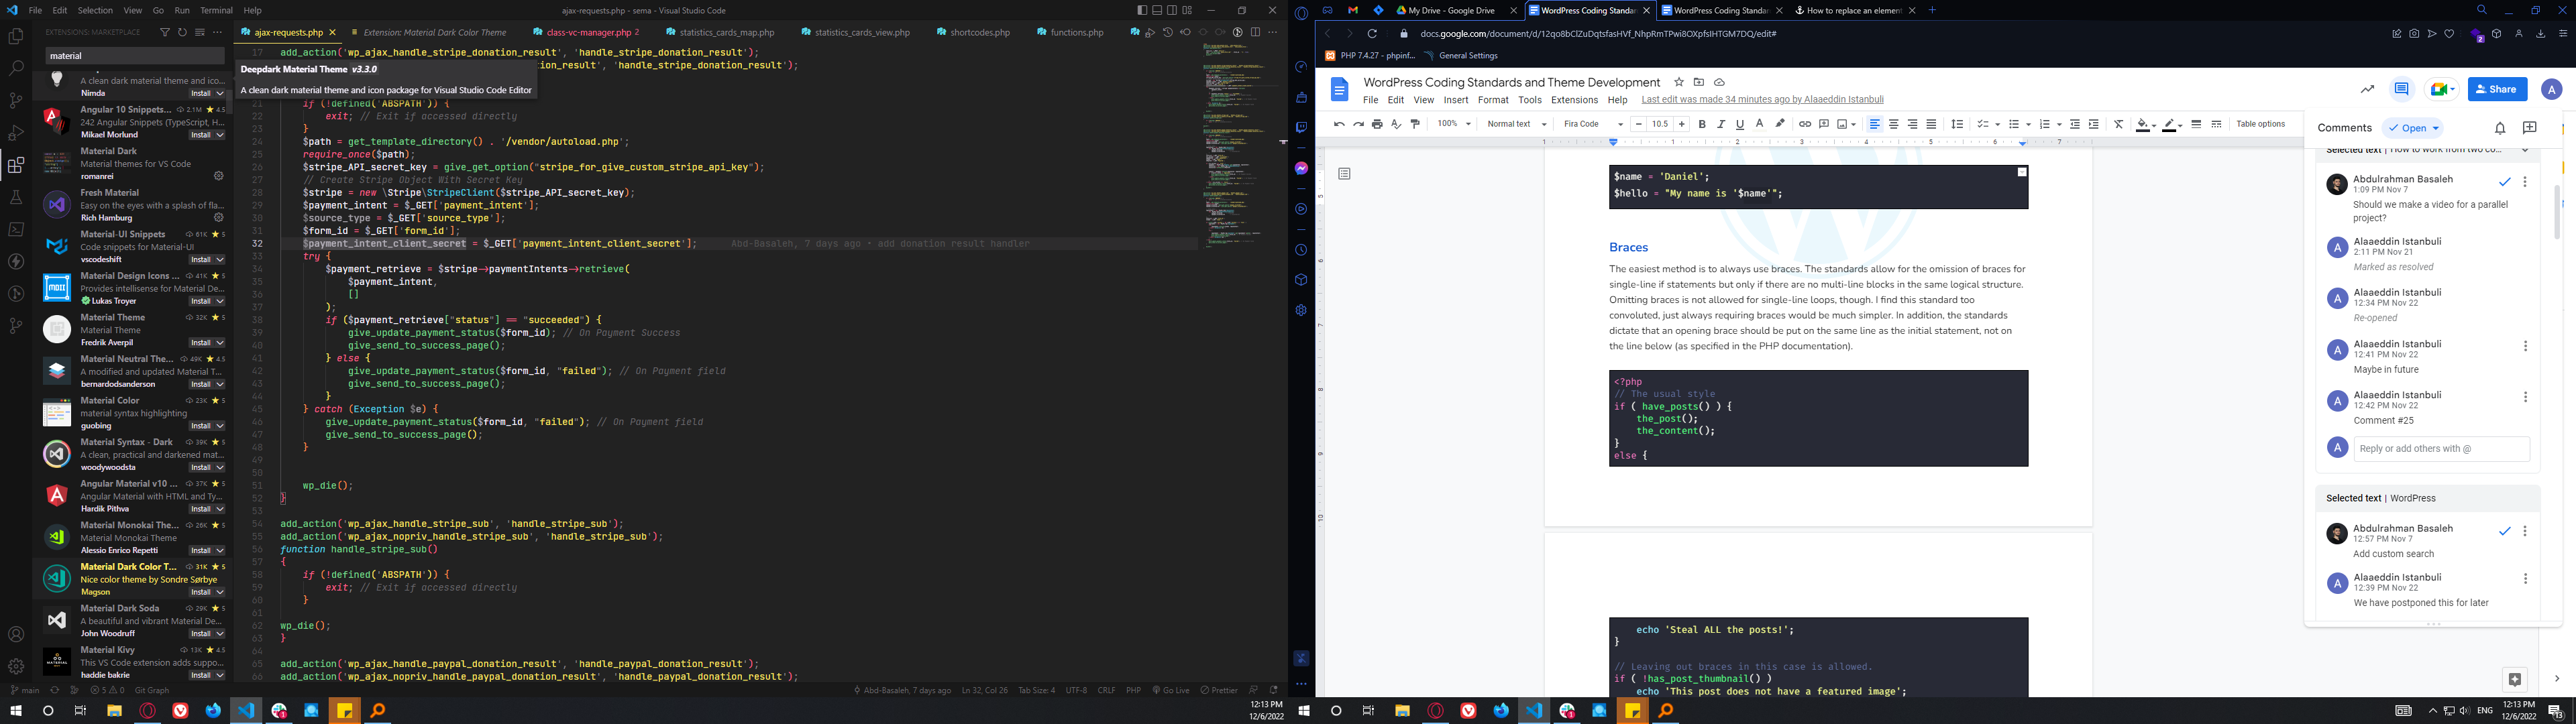Toggle VS Code panel layout button
The height and width of the screenshot is (724, 2576).
click(x=1157, y=10)
